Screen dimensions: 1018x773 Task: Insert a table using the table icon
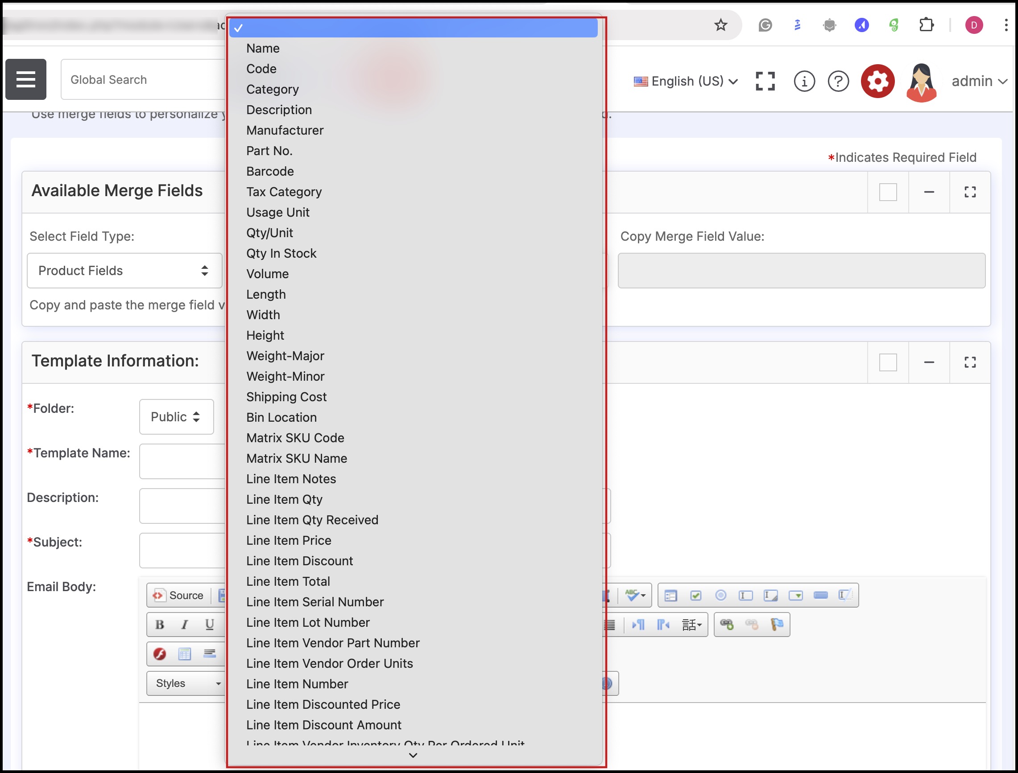[185, 654]
